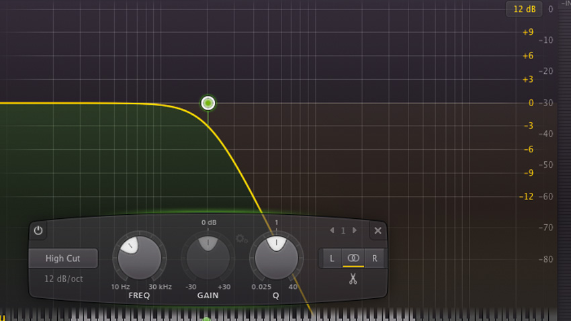Open the High Cut filter shape dropdown
571x321 pixels.
(x=63, y=259)
